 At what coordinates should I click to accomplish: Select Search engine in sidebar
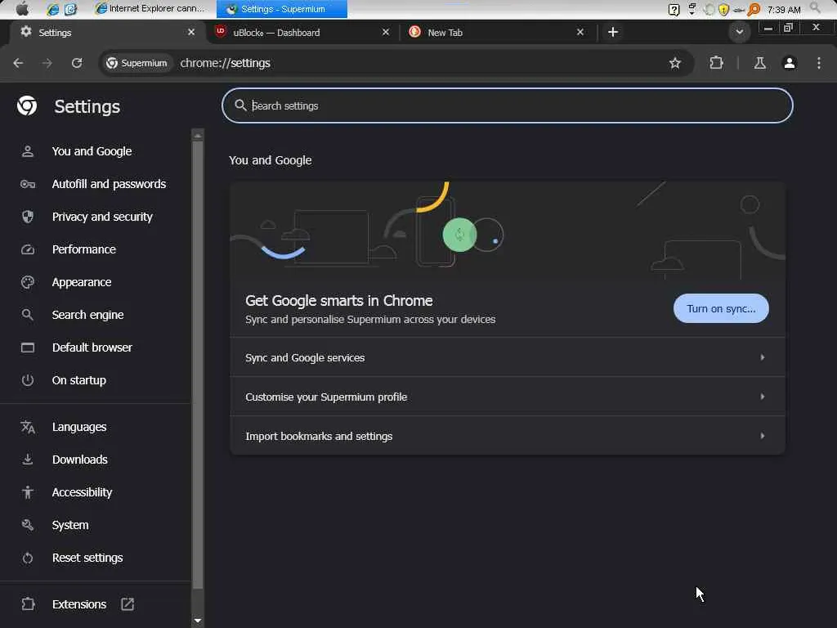[87, 315]
